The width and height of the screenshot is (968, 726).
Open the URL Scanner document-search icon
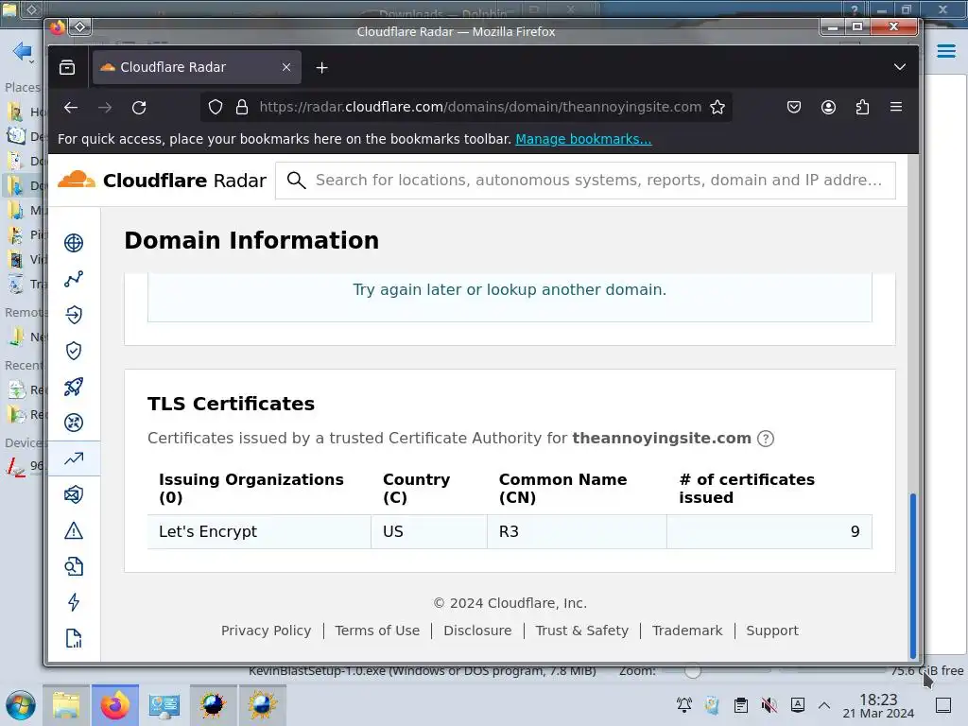[74, 566]
